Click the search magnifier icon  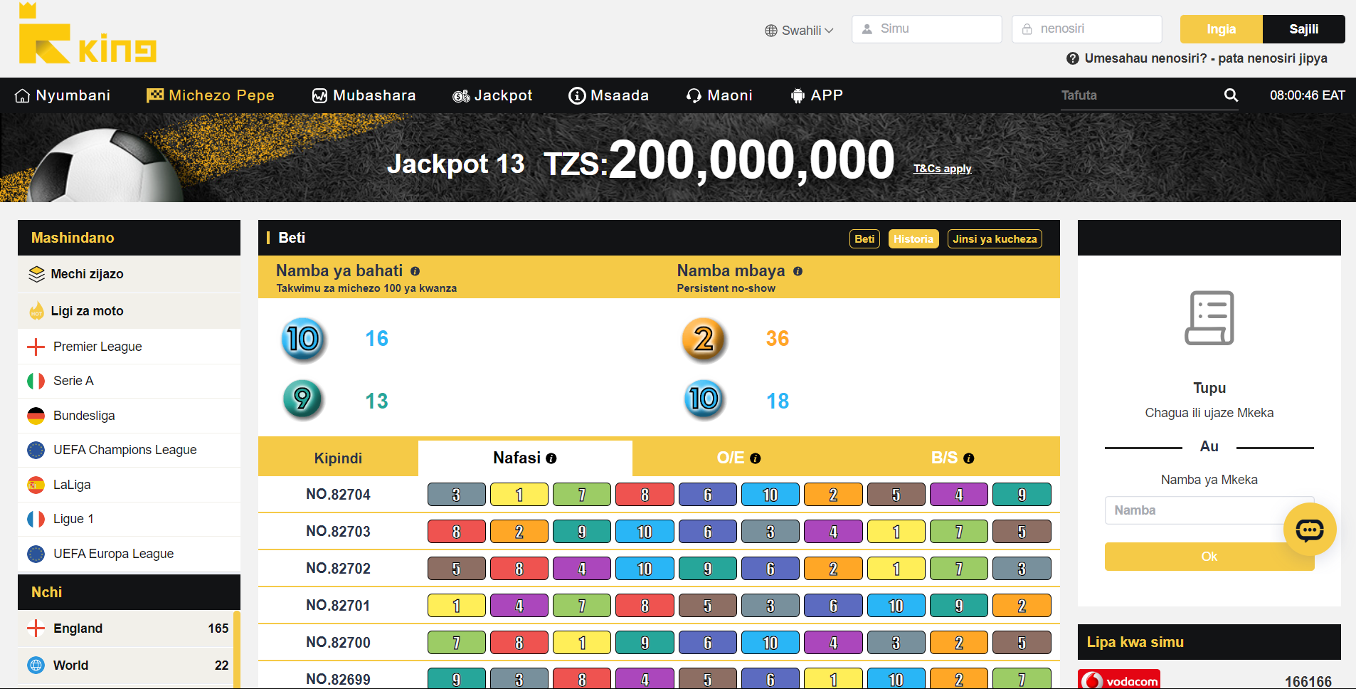coord(1231,95)
